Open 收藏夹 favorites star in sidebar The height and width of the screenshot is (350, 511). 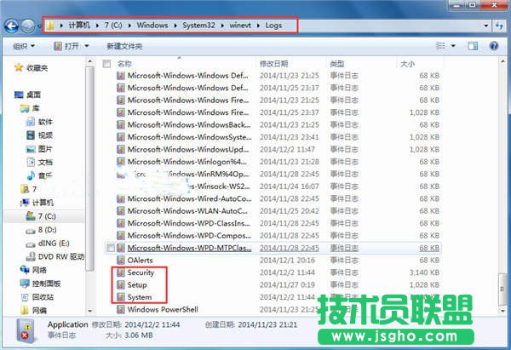[x=19, y=68]
